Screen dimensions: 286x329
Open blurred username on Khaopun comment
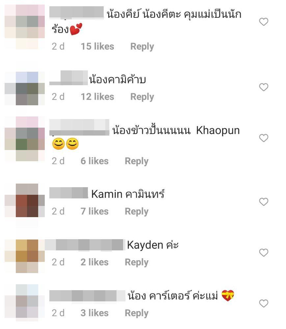point(79,127)
